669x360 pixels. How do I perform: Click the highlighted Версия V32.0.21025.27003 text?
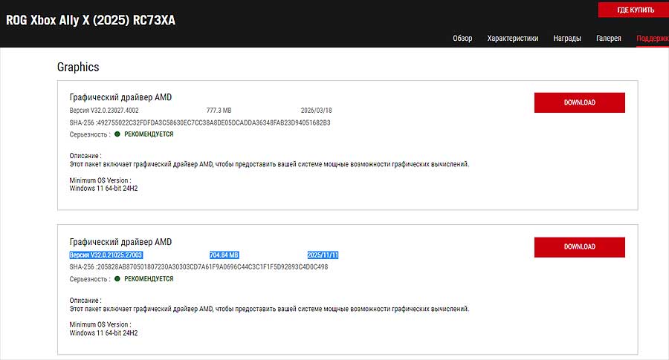[x=106, y=255]
